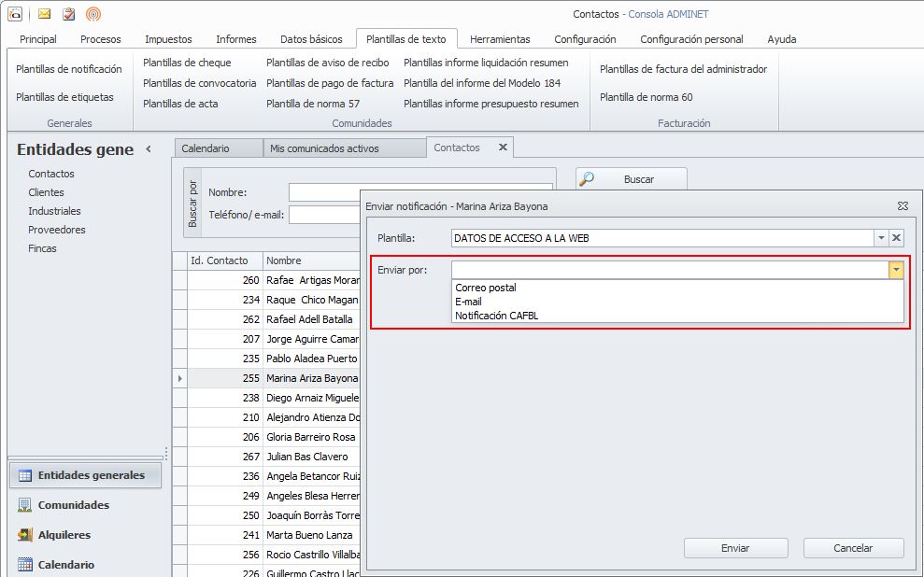Image resolution: width=924 pixels, height=577 pixels.
Task: Switch to the Calendario document tab
Action: (219, 148)
